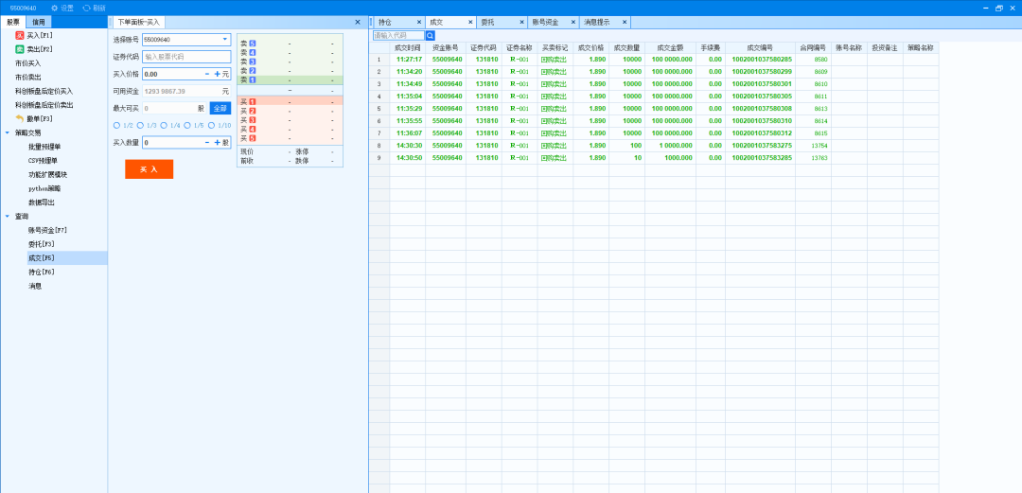Switch to the 持仓 tab

[385, 22]
